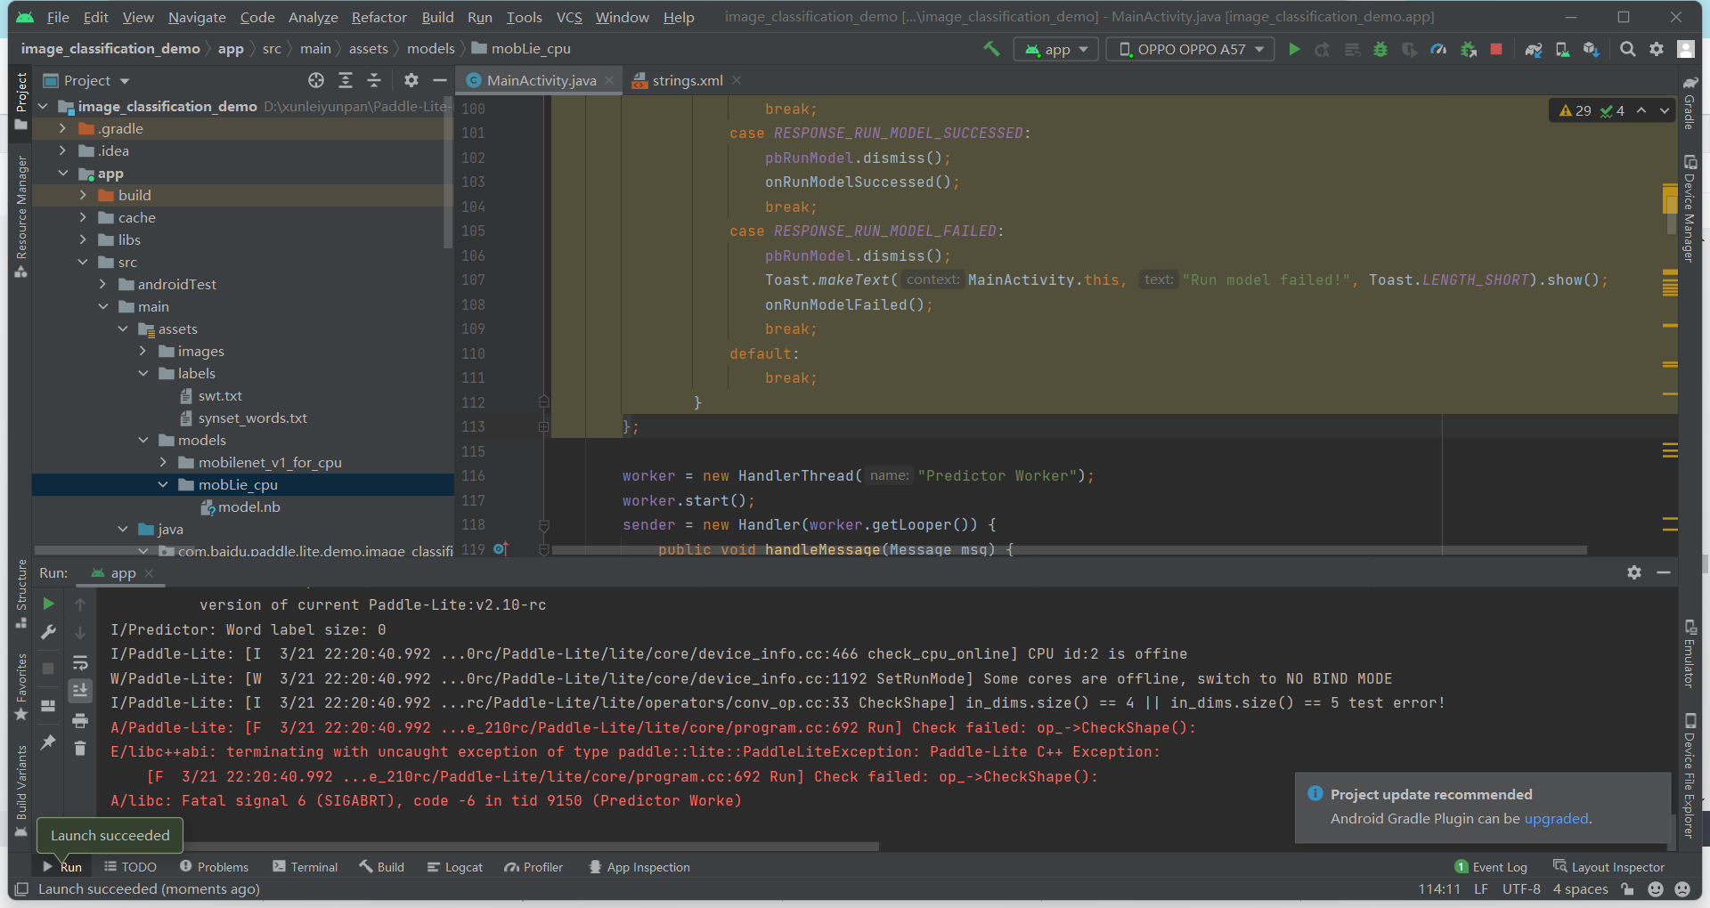1710x908 pixels.
Task: Open IDE settings gear in the main toolbar
Action: [1657, 49]
